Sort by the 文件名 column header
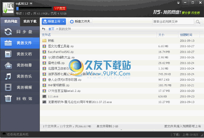The width and height of the screenshot is (204, 138). click(x=46, y=35)
